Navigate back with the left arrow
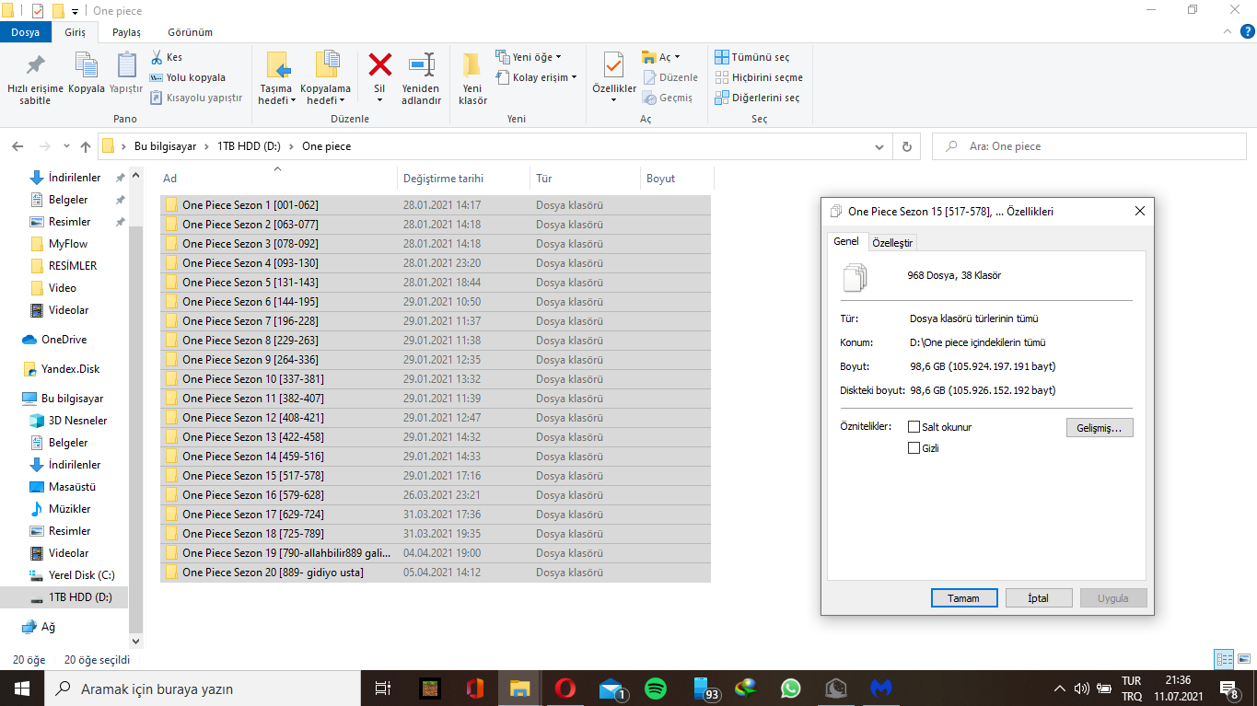Screen dimensions: 1257x706 click(x=17, y=146)
